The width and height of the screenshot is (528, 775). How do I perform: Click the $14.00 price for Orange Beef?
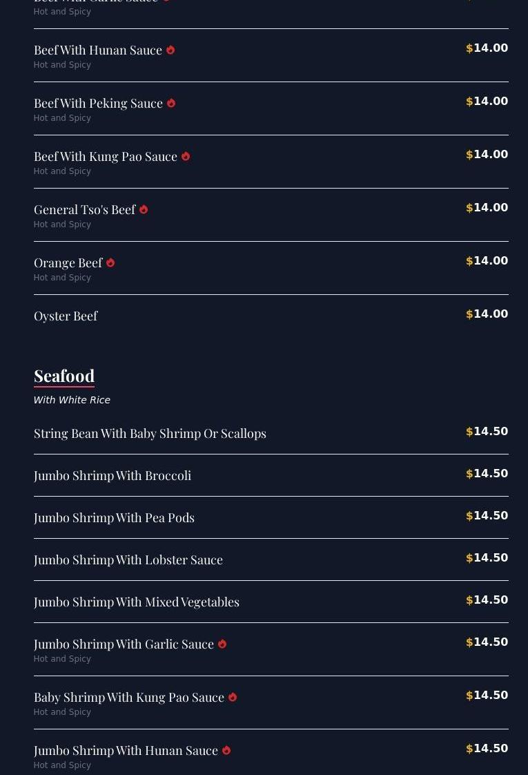487,261
